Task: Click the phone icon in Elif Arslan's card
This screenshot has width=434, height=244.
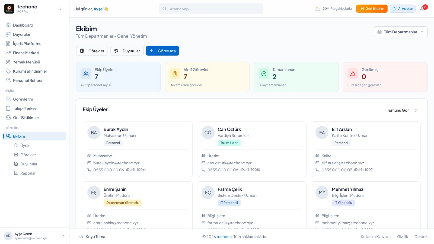Action: click(317, 170)
